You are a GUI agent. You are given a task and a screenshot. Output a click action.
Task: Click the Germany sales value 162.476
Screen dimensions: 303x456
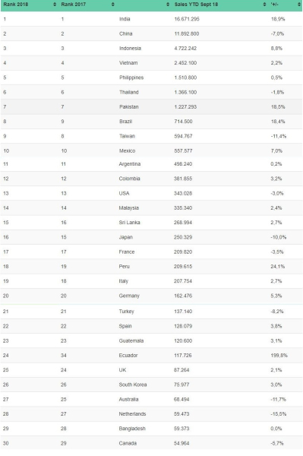(183, 296)
